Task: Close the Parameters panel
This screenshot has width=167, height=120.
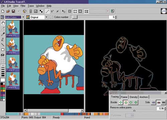Action: click(x=165, y=93)
